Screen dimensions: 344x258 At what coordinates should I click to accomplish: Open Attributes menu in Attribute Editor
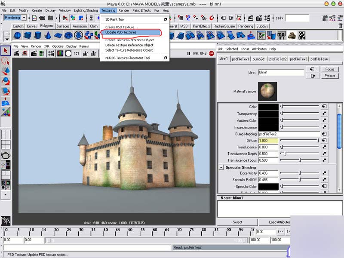[259, 49]
